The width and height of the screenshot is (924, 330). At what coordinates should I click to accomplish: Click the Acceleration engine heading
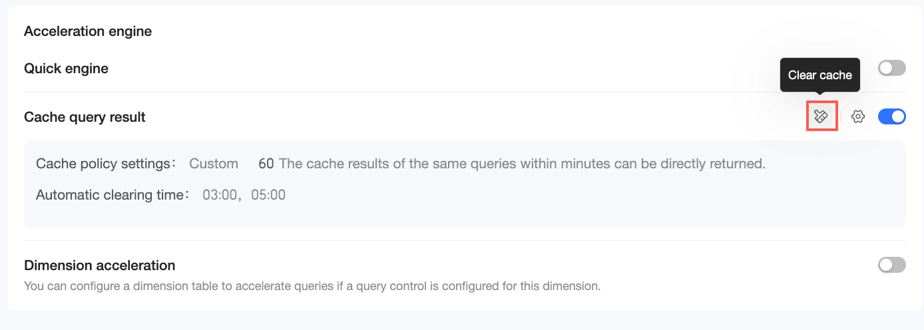(88, 31)
